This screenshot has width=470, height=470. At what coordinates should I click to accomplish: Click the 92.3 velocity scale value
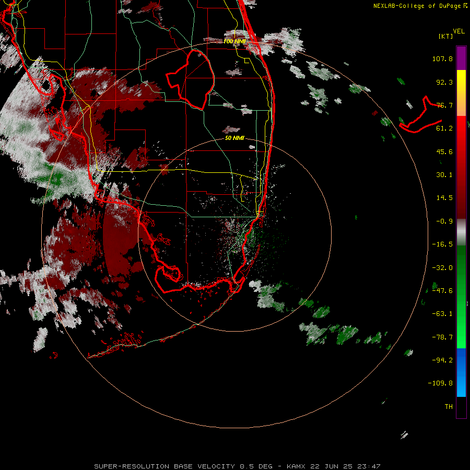[x=444, y=82]
